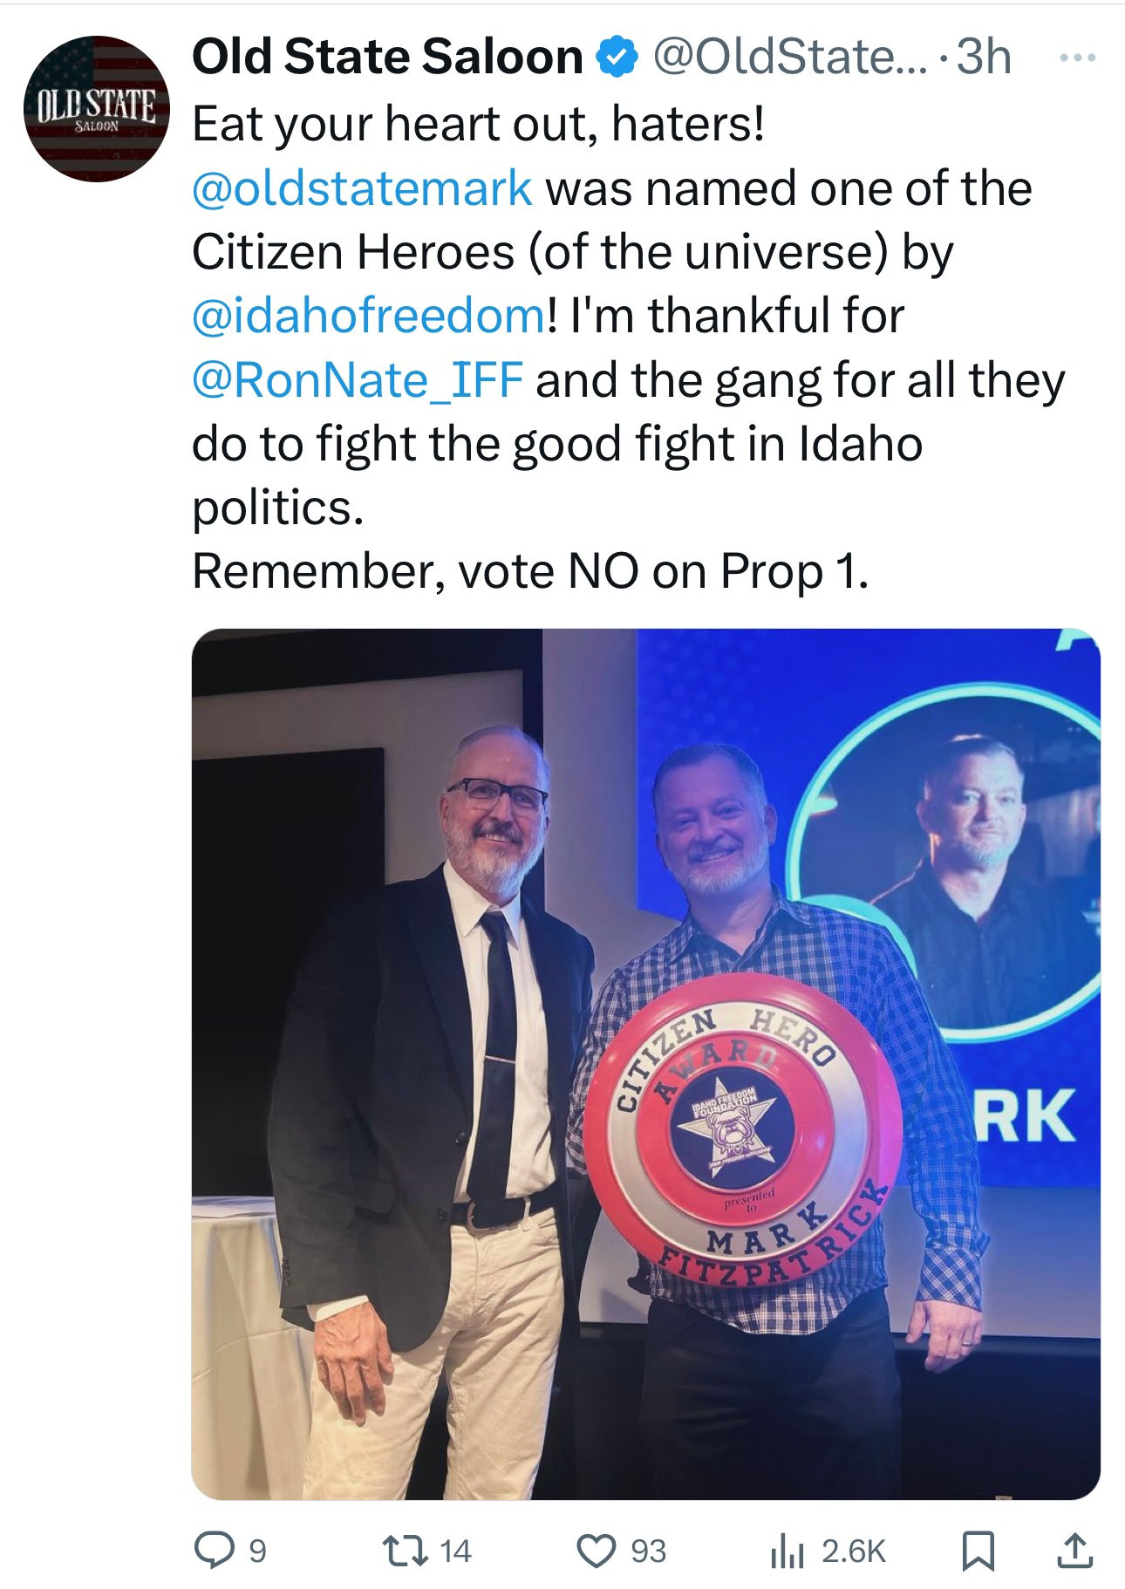1125x1589 pixels.
Task: Bookmark this tweet
Action: pyautogui.click(x=978, y=1551)
